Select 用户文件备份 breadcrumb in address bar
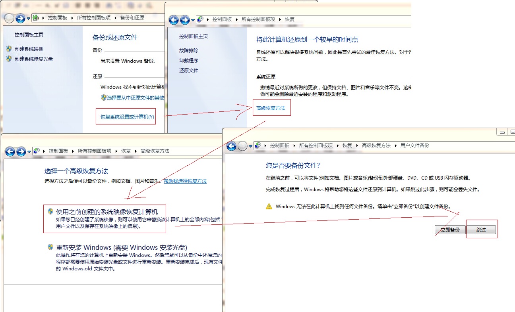This screenshot has width=515, height=312. tap(415, 145)
